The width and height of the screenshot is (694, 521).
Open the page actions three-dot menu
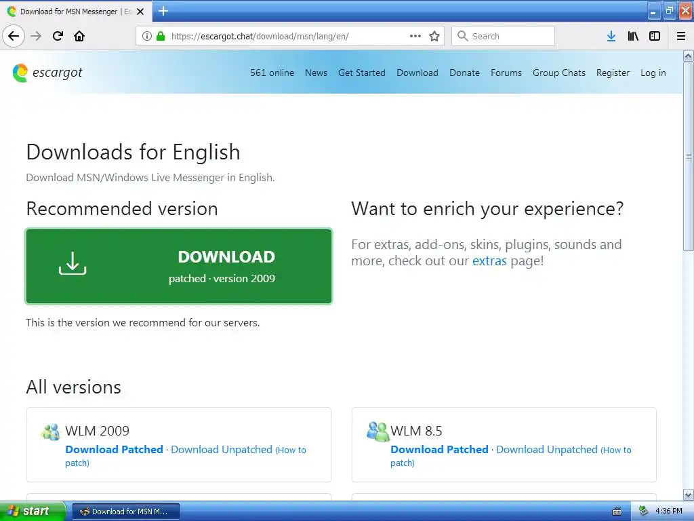click(415, 36)
